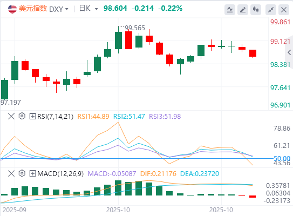Close the chart with the X button
The width and height of the screenshot is (293, 216).
pos(284,10)
